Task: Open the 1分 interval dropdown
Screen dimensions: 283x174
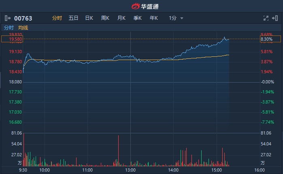Action: pos(176,18)
